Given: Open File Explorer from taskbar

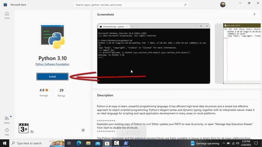Looking at the screenshot, I should tap(88, 143).
